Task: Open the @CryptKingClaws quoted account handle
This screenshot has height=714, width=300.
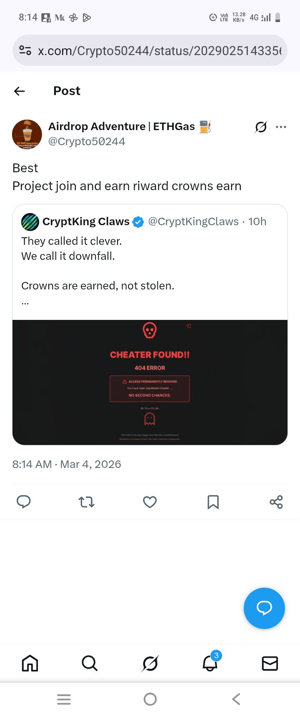Action: tap(193, 221)
